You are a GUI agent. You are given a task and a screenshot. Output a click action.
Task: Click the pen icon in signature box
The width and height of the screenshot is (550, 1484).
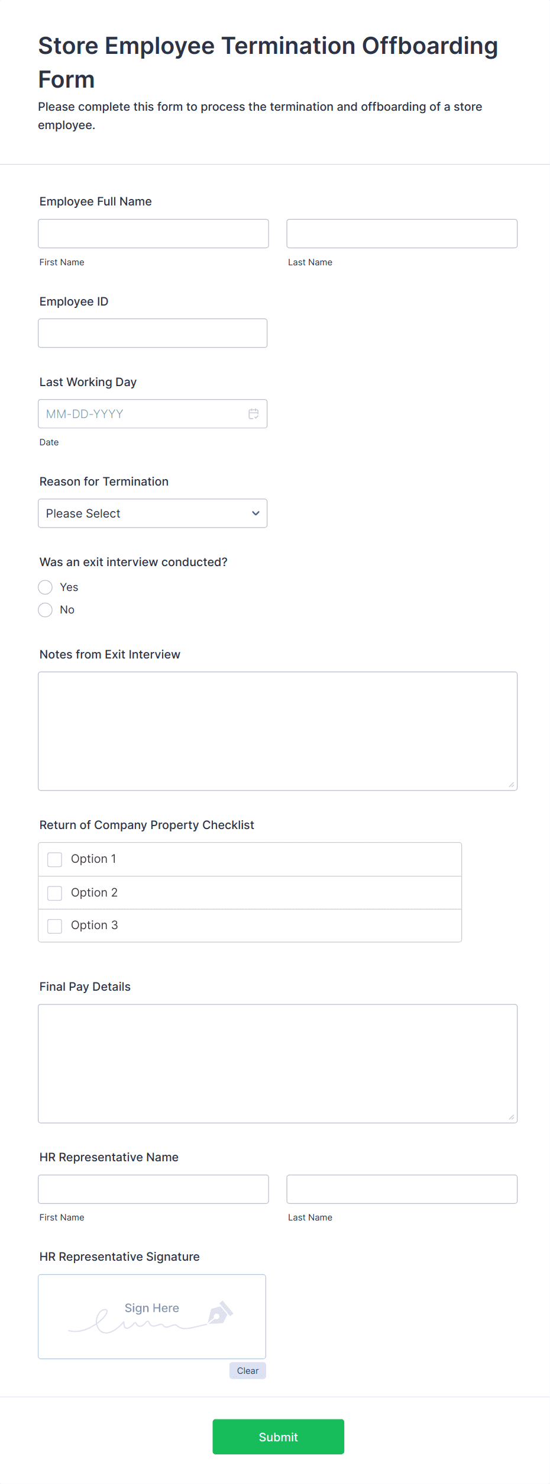tap(220, 1313)
